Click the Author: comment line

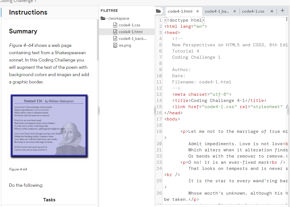point(181,69)
